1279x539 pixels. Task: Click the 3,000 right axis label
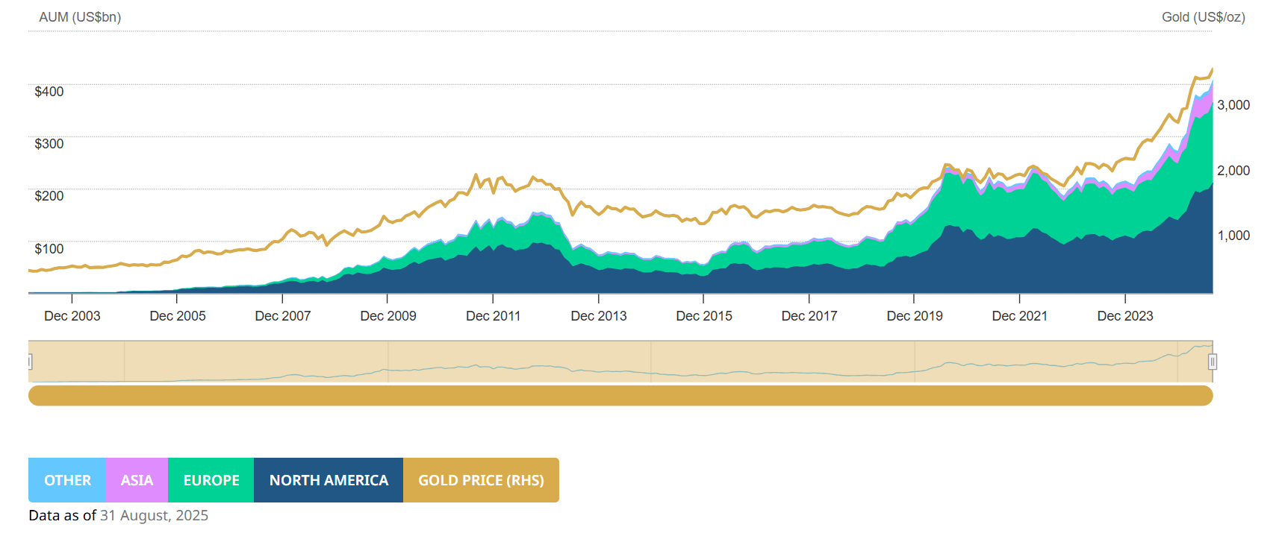point(1233,105)
